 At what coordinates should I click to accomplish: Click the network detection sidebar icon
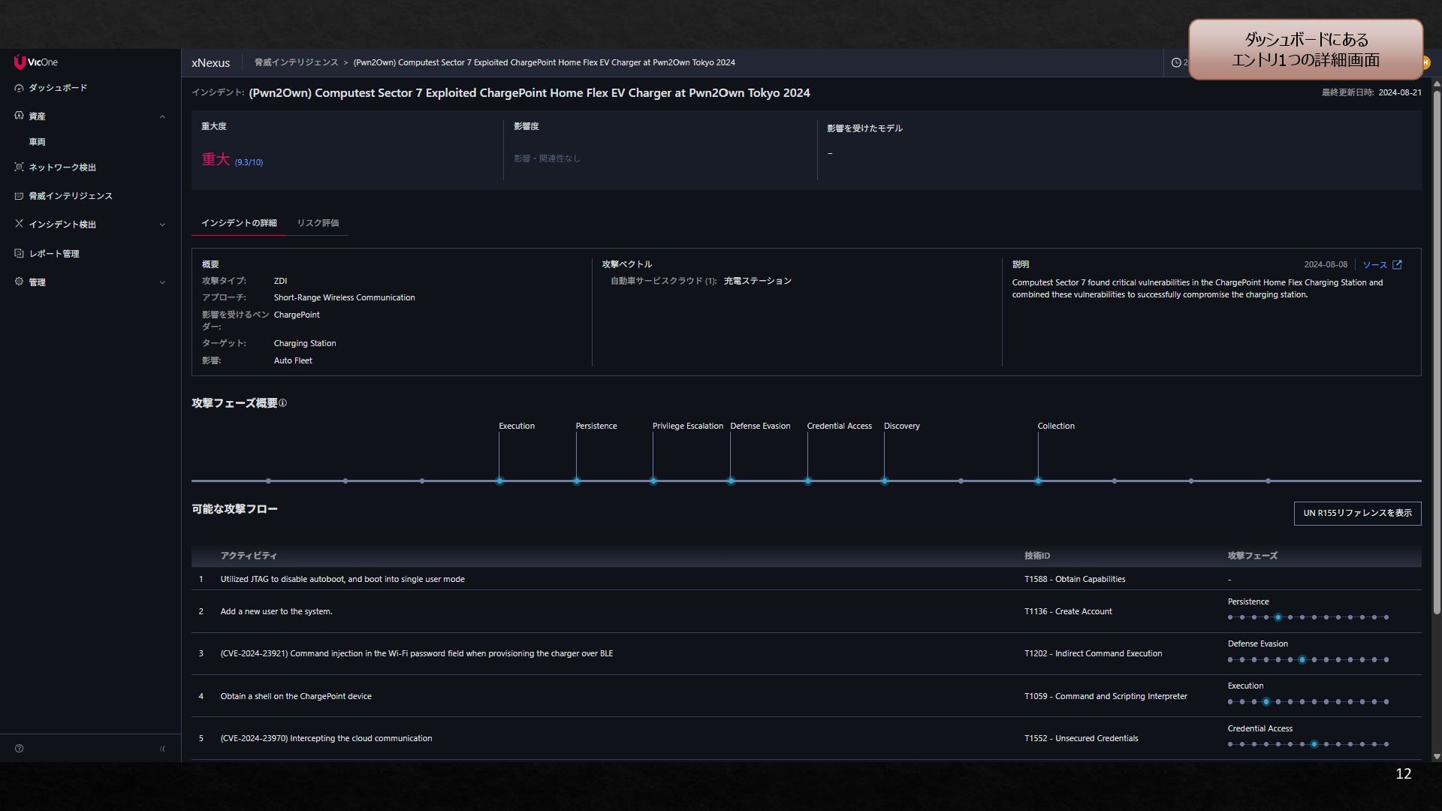[x=19, y=167]
